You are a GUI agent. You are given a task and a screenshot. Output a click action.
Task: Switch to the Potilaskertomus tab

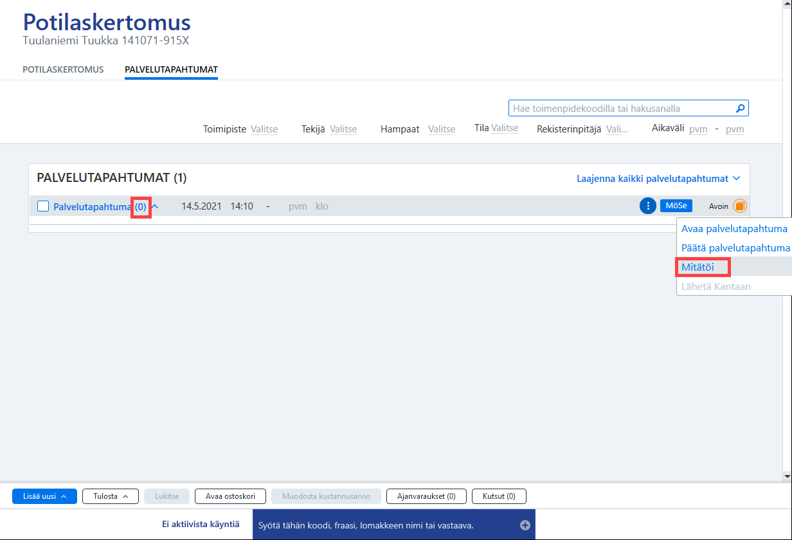coord(63,69)
